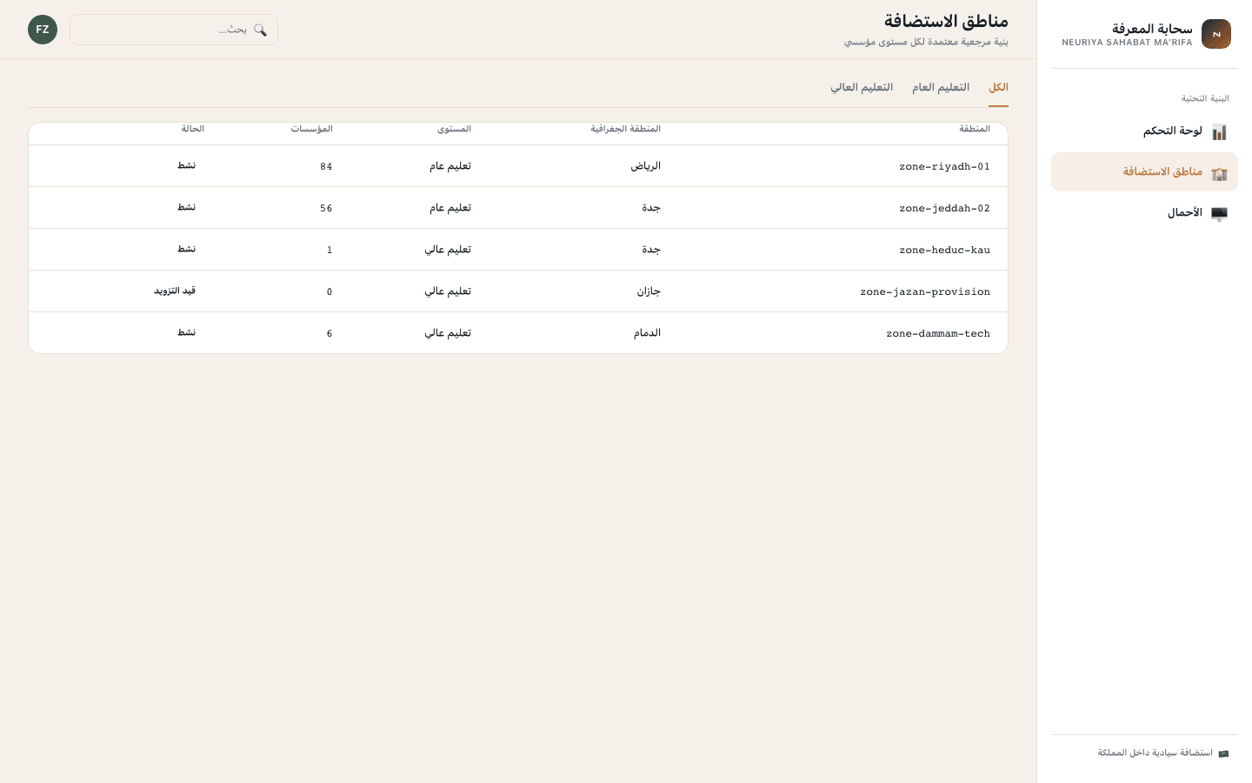This screenshot has width=1252, height=783.
Task: Click the workloads monitor icon
Action: pos(1219,213)
